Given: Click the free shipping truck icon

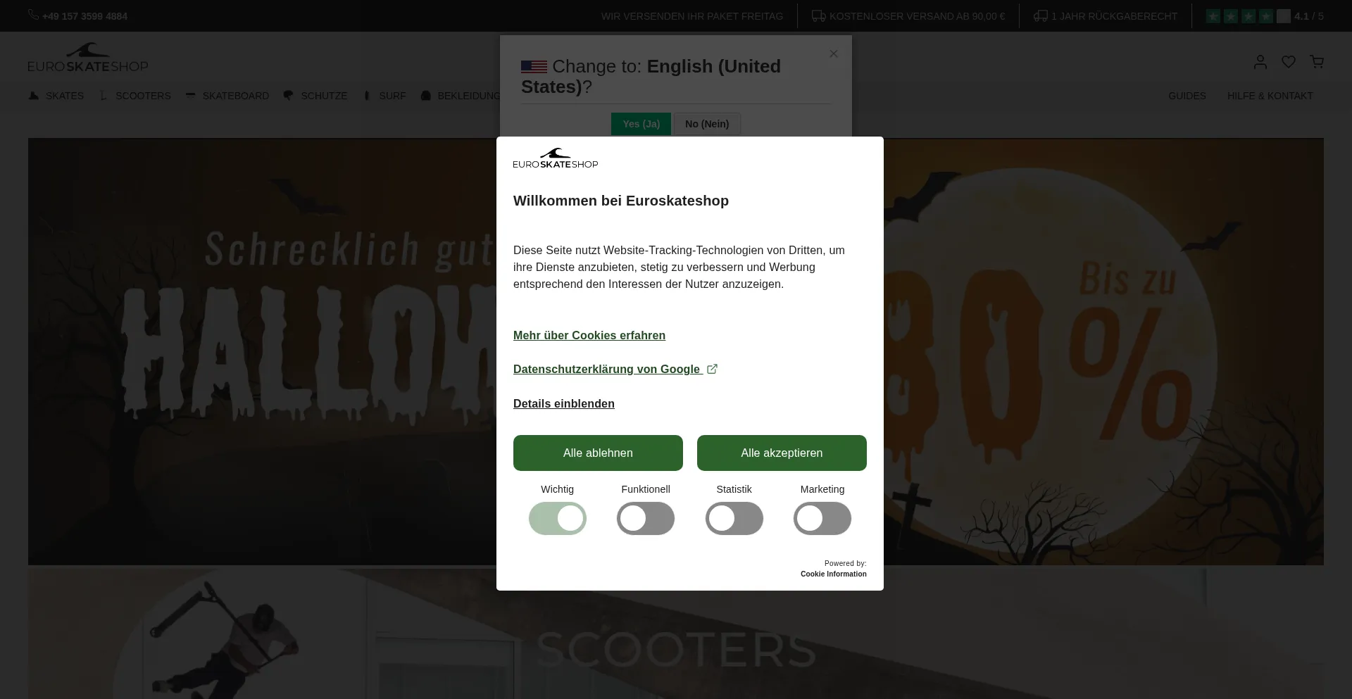Looking at the screenshot, I should (818, 15).
